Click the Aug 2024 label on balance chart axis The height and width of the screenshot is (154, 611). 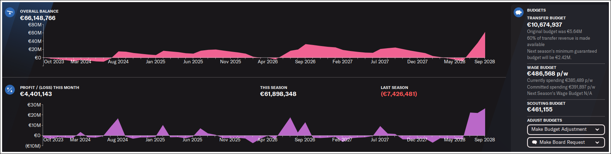(x=118, y=62)
